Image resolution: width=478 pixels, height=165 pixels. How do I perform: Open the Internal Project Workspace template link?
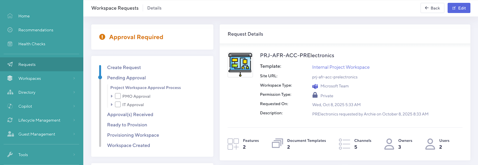point(341,67)
